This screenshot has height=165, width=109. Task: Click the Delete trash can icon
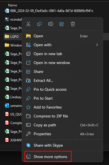point(73,24)
